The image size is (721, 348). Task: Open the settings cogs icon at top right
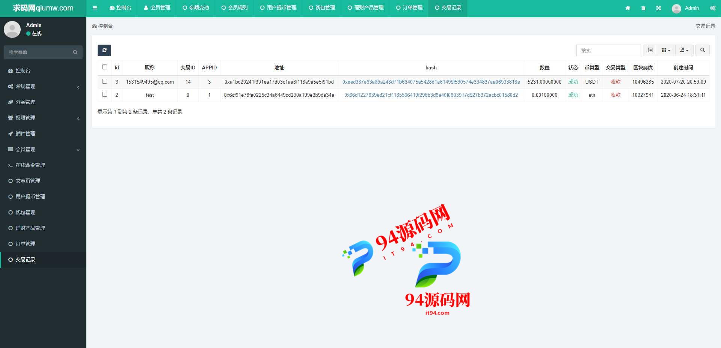pos(713,8)
